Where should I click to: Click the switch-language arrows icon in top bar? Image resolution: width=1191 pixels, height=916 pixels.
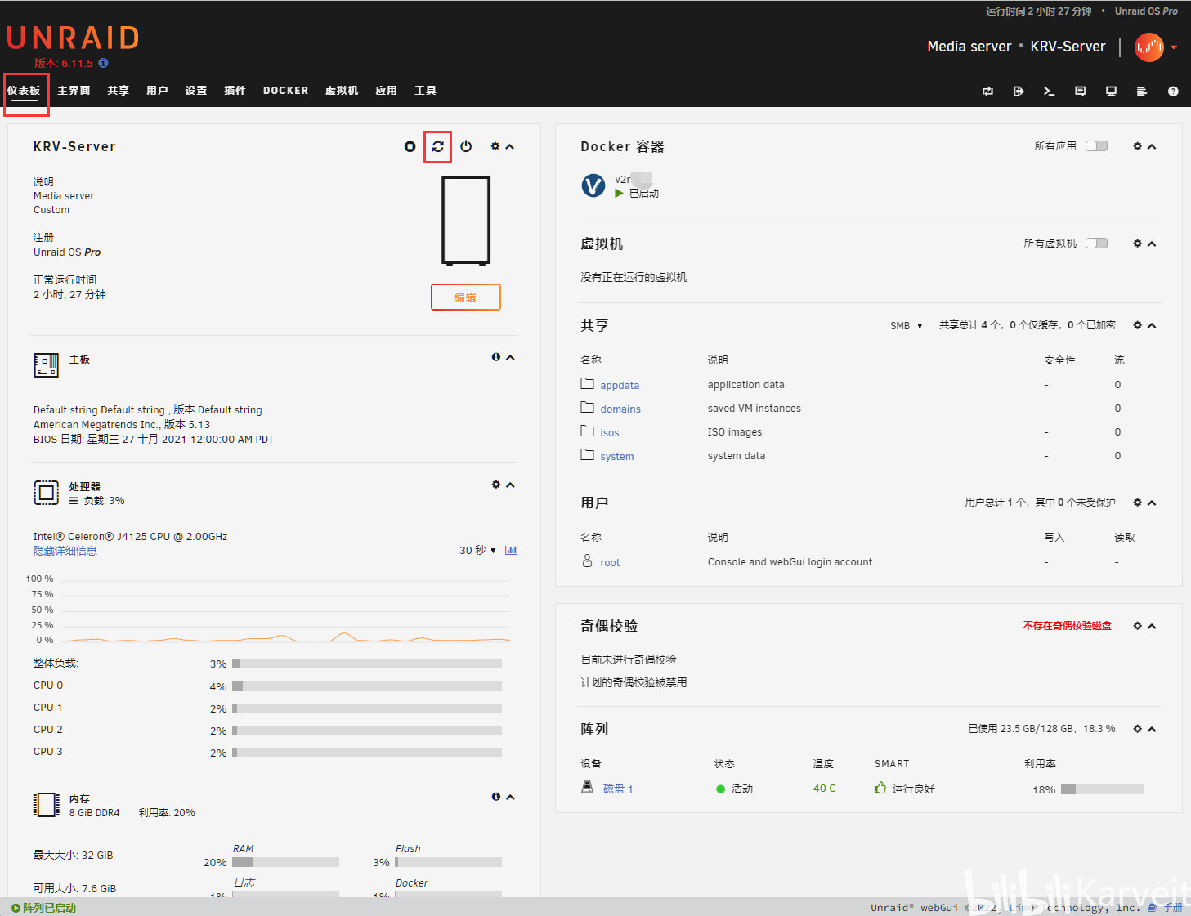(987, 92)
